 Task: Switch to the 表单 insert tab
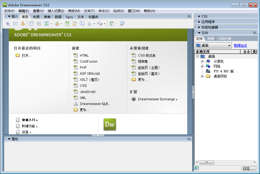coord(47,17)
